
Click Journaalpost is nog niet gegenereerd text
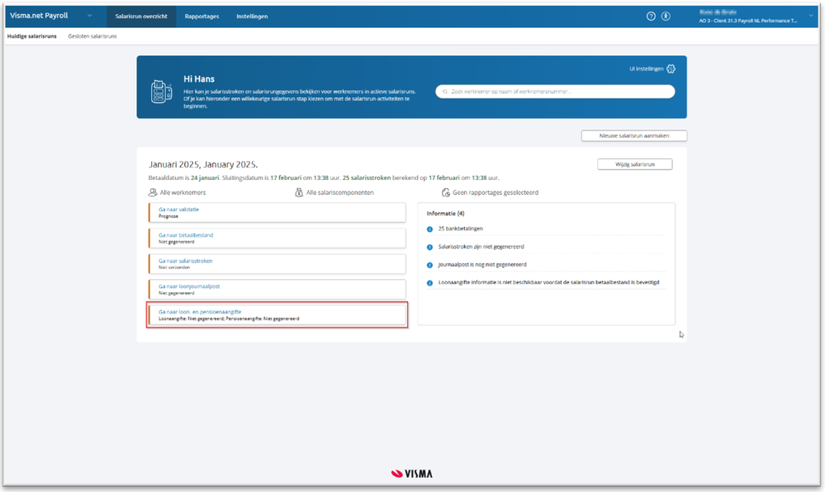coord(482,265)
